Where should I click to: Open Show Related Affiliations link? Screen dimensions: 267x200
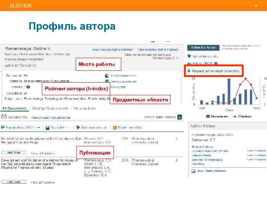pyautogui.click(x=211, y=171)
